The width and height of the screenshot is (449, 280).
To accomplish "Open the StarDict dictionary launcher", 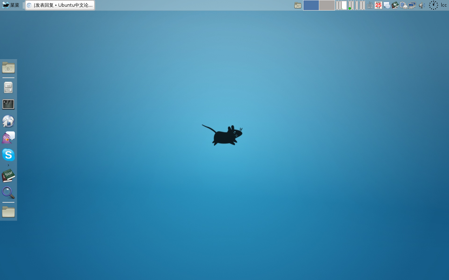I will tap(8, 176).
